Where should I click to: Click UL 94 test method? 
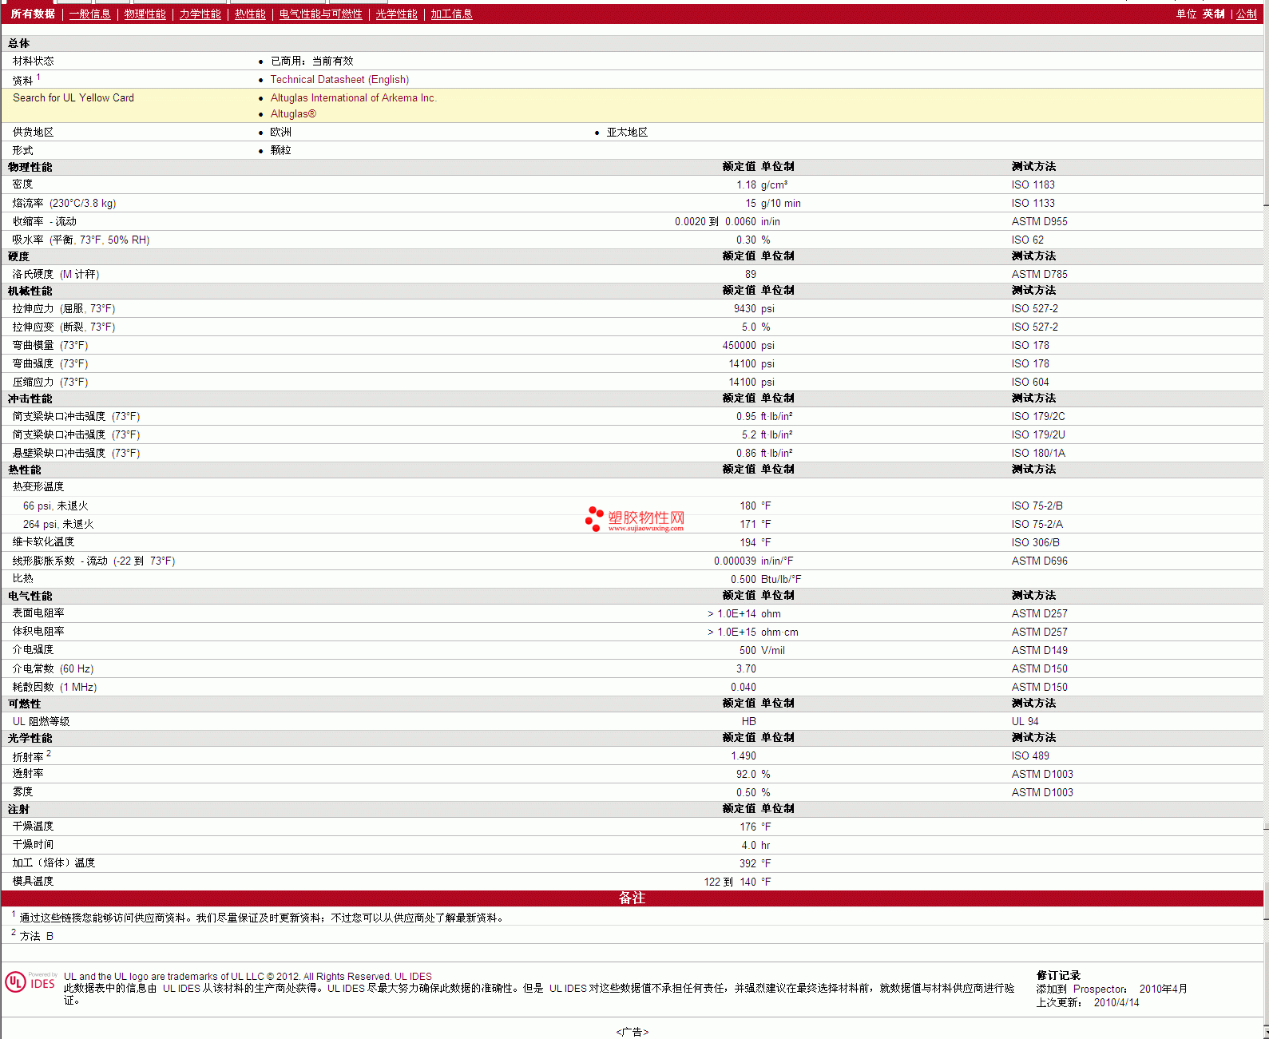click(1025, 721)
